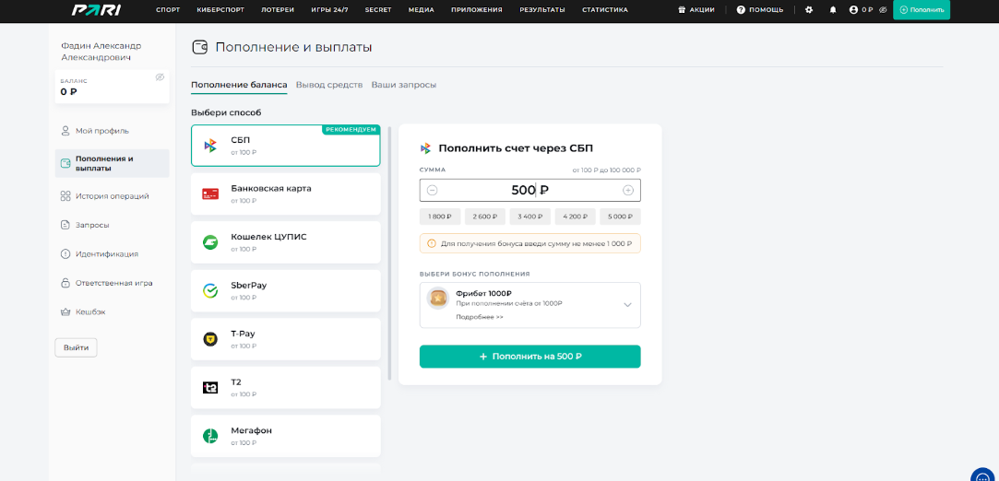Click the Ответственная игра lock icon

coord(65,283)
